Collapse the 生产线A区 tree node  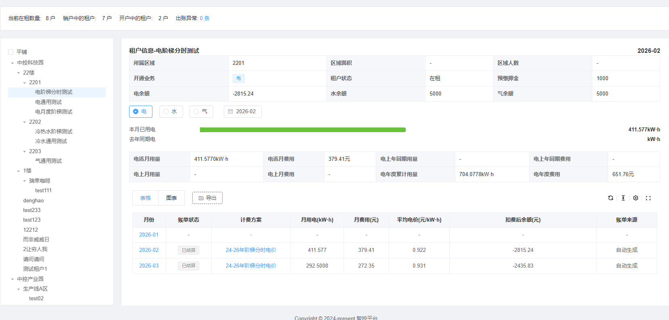(x=19, y=289)
